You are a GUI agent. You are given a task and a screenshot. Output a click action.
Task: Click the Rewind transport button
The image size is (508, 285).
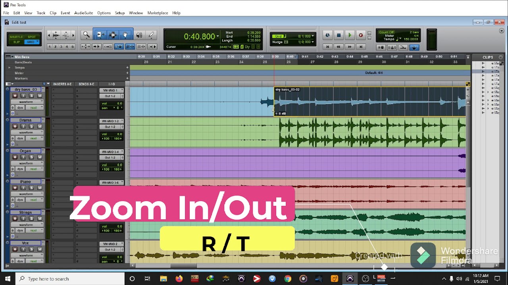point(339,47)
